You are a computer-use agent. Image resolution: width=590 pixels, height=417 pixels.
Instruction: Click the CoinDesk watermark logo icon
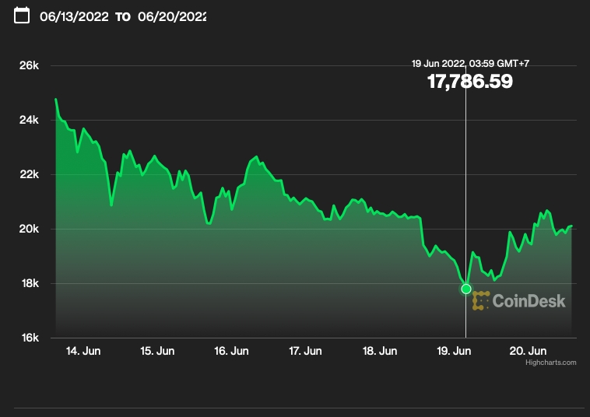[481, 300]
